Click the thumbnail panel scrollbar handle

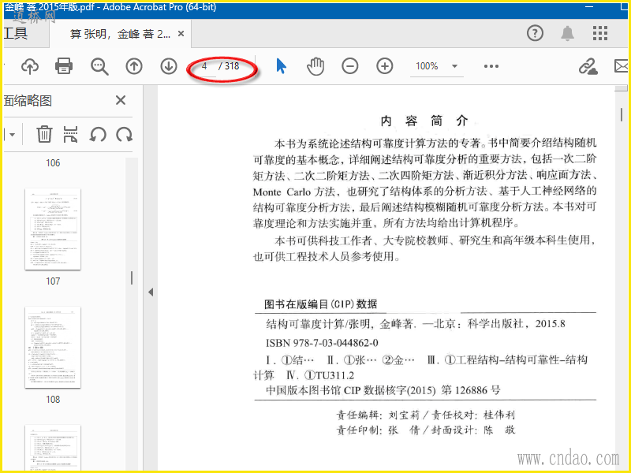[132, 278]
